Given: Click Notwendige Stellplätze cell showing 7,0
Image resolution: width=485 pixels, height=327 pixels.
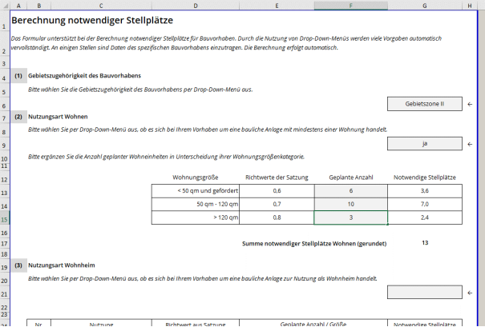Looking at the screenshot, I should pyautogui.click(x=424, y=205).
